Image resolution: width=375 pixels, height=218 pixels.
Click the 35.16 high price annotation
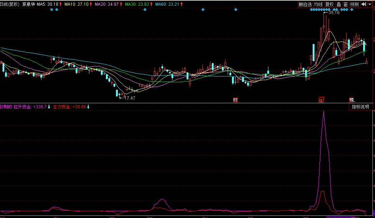[334, 13]
